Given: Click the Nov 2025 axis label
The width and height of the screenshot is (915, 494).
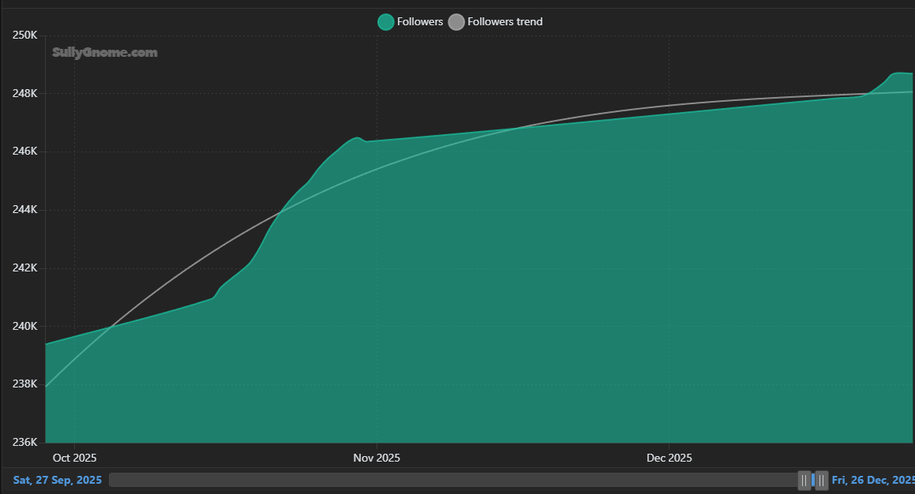Looking at the screenshot, I should coord(377,458).
